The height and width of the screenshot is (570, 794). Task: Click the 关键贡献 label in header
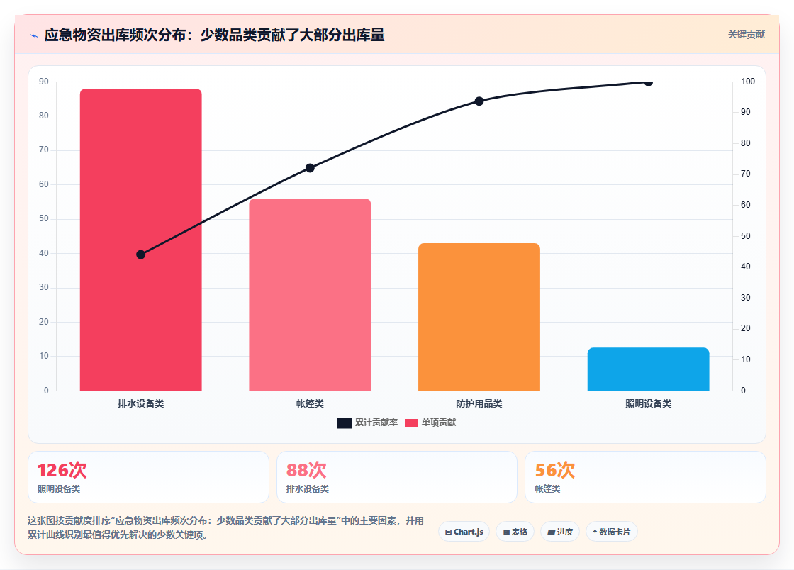pos(746,35)
